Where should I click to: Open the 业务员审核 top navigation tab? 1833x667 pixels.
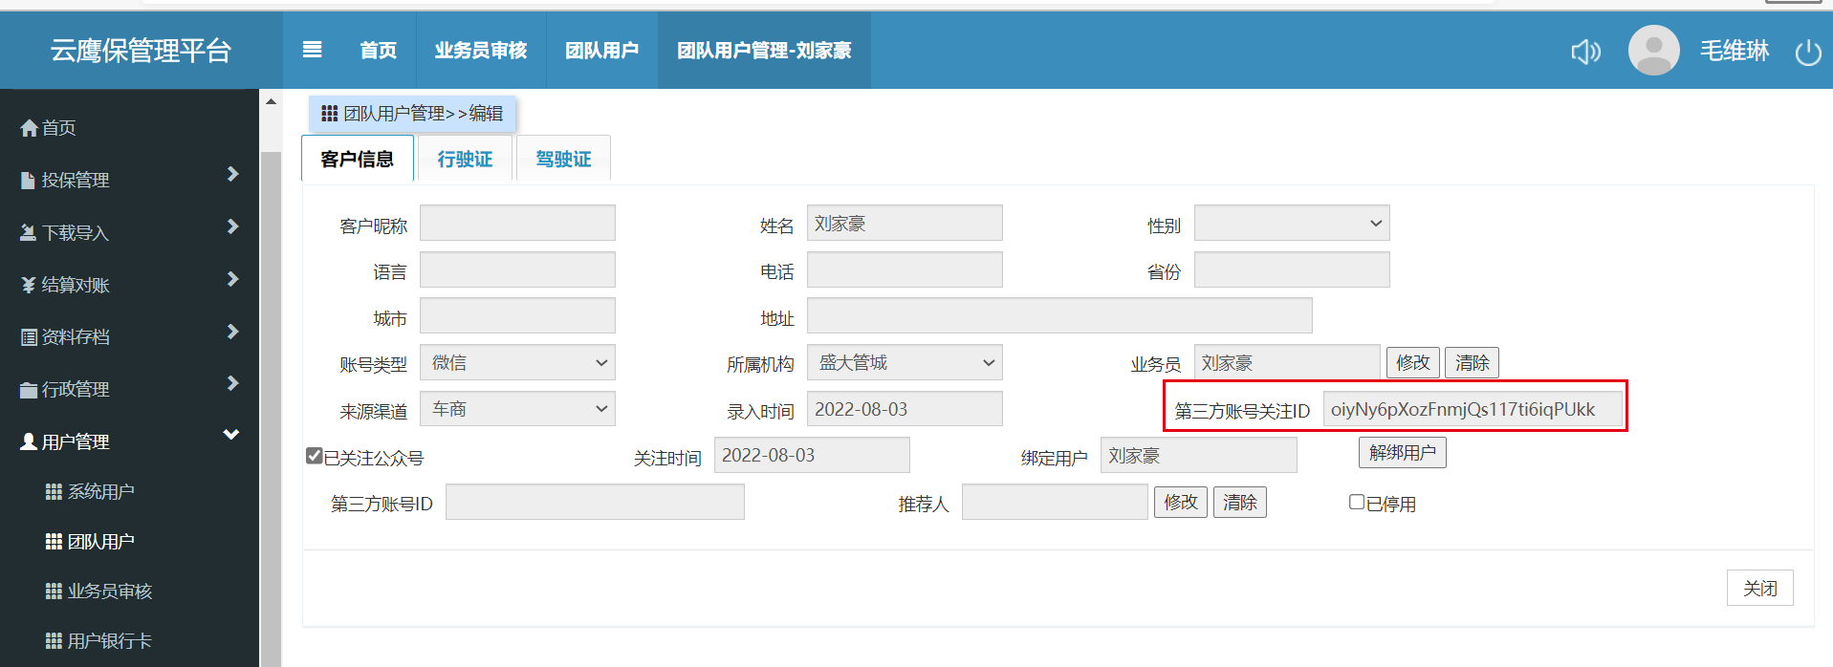point(481,50)
